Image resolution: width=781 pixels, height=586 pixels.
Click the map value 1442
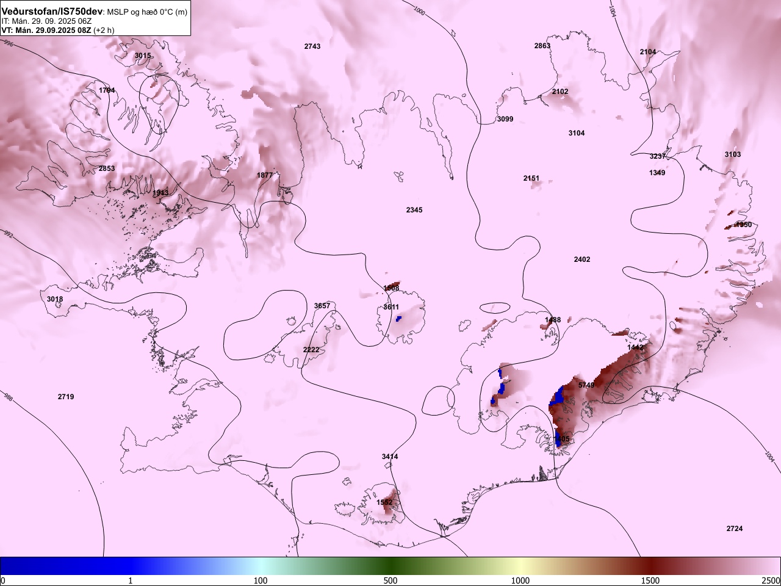(x=635, y=347)
